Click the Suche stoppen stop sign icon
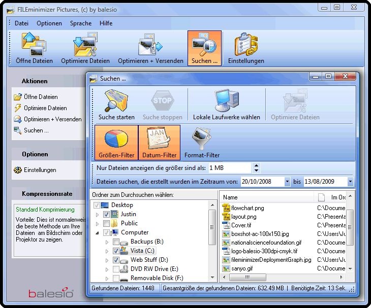Screen dimensions: 371x308 pos(162,100)
